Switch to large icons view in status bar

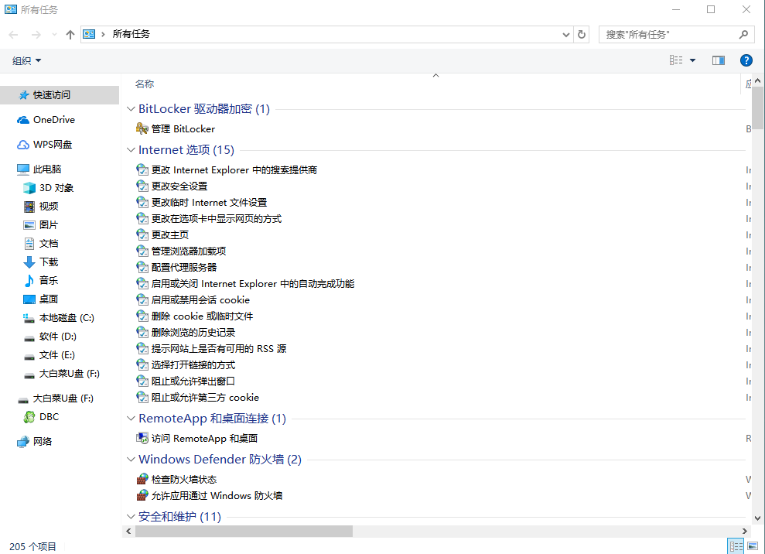coord(753,546)
